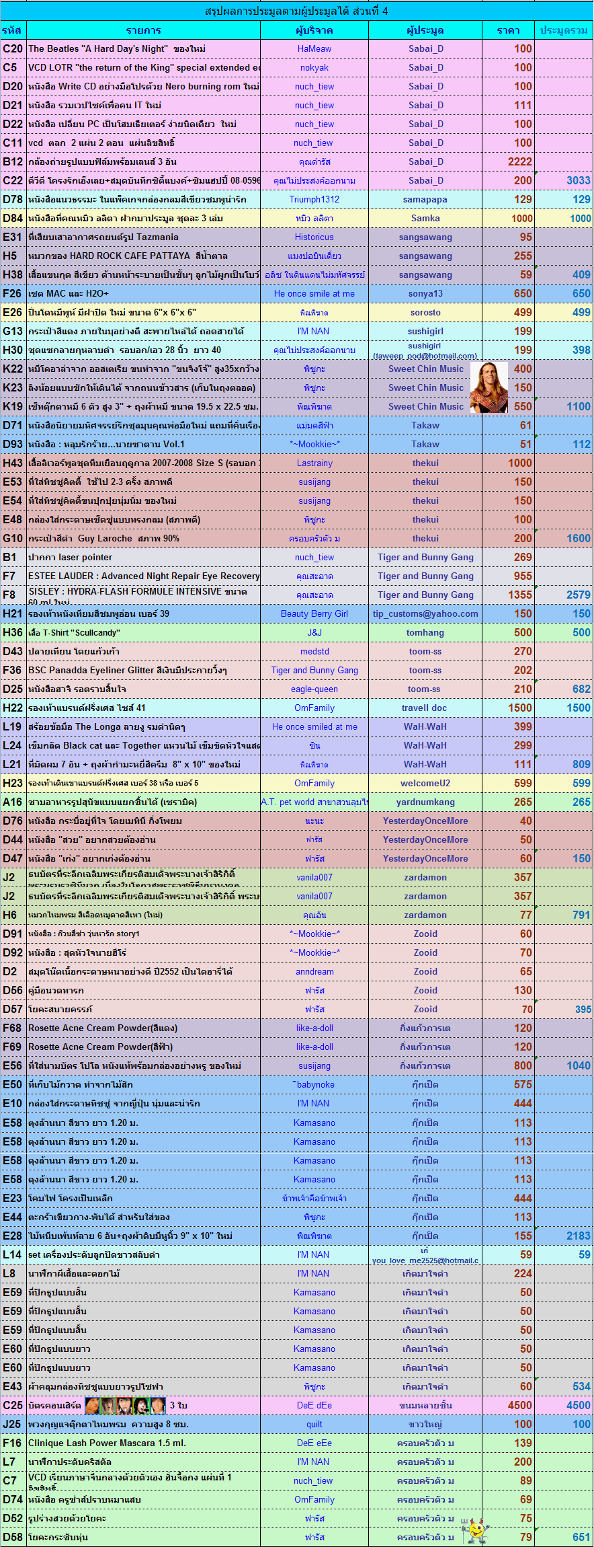Select the 'ประมูลรวม' column header

click(x=564, y=30)
